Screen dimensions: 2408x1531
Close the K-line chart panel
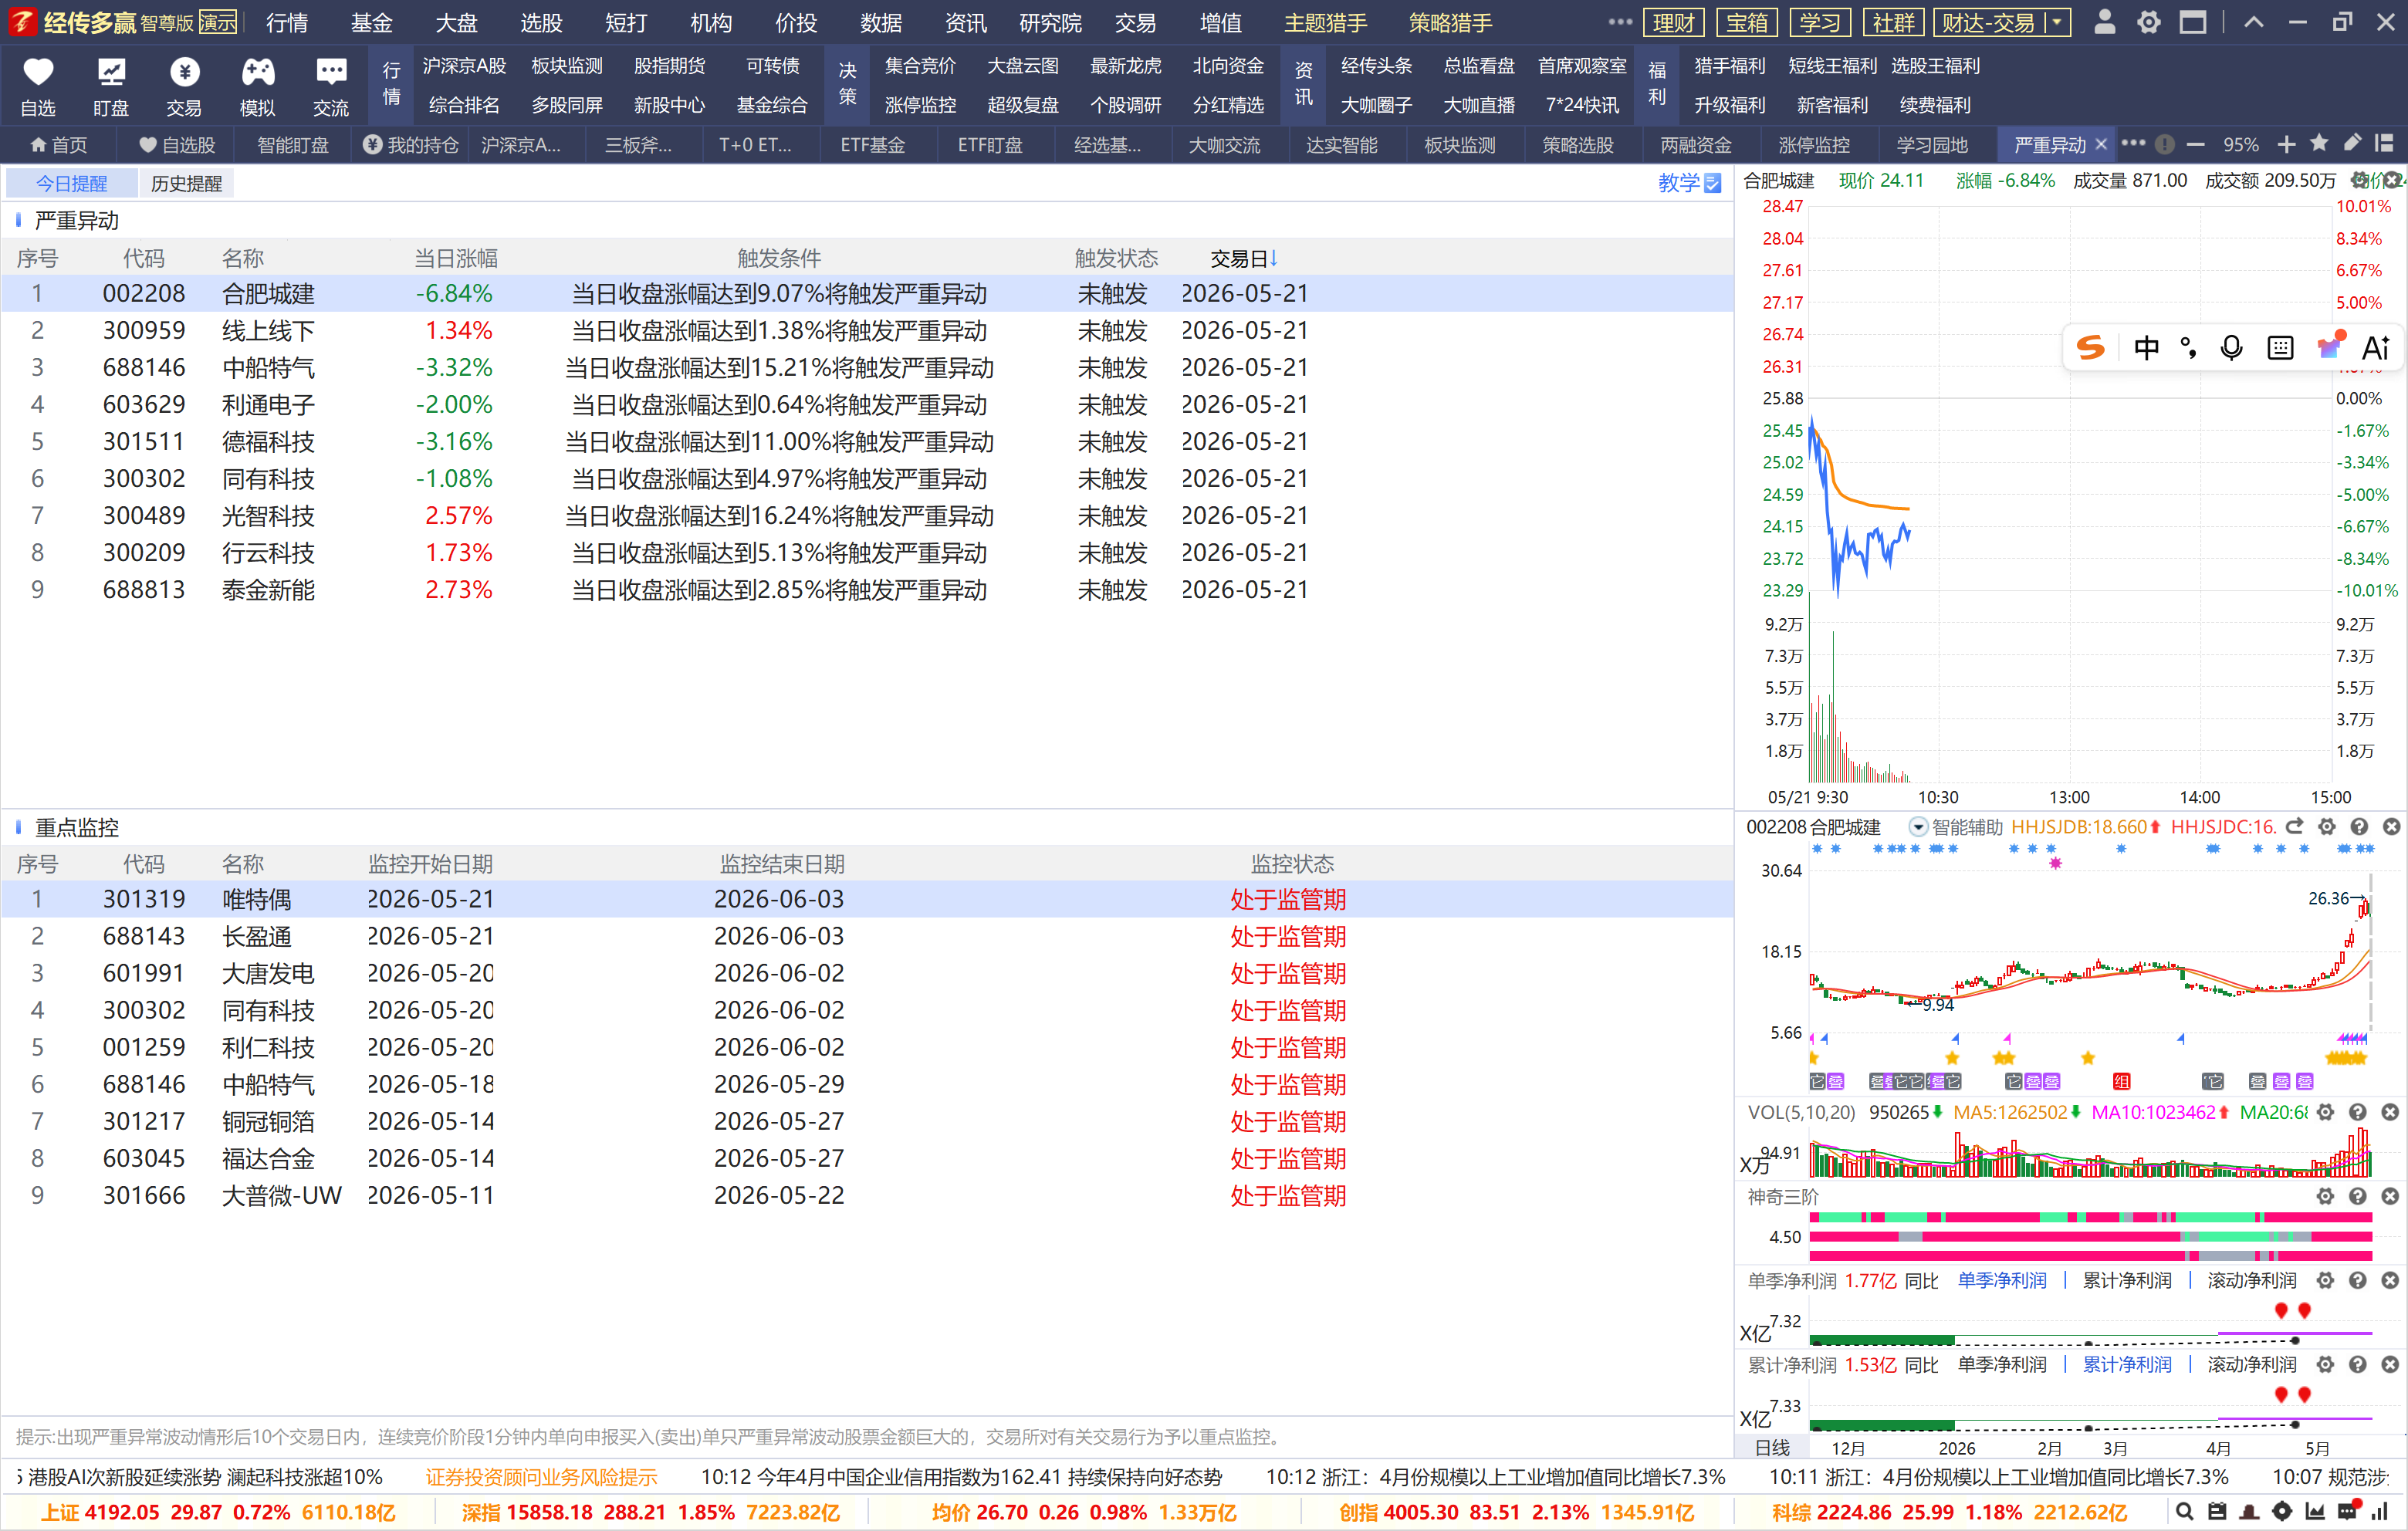click(x=2391, y=826)
